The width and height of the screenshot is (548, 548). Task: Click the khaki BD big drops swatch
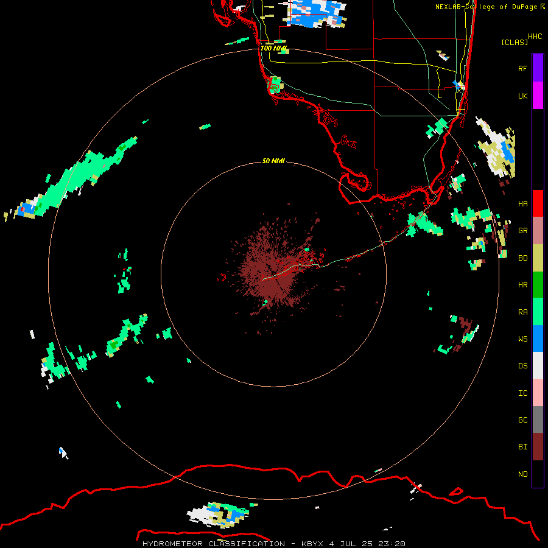[x=538, y=258]
